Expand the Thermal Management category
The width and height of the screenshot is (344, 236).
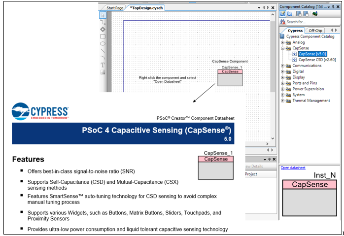click(x=283, y=101)
